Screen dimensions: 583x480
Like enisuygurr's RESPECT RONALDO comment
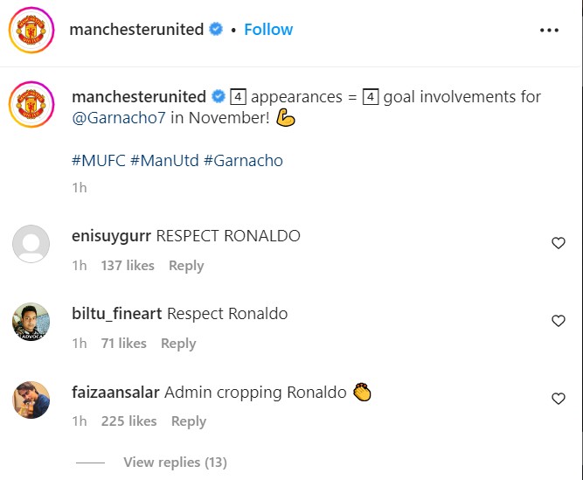coord(559,243)
